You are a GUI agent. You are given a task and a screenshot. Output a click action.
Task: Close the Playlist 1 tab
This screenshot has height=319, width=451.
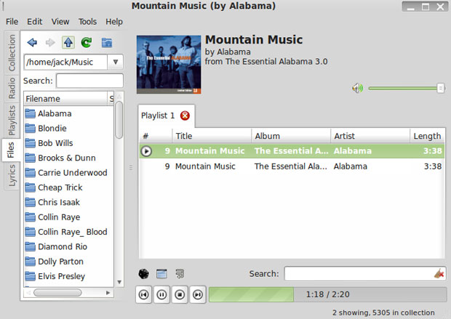[x=185, y=116]
